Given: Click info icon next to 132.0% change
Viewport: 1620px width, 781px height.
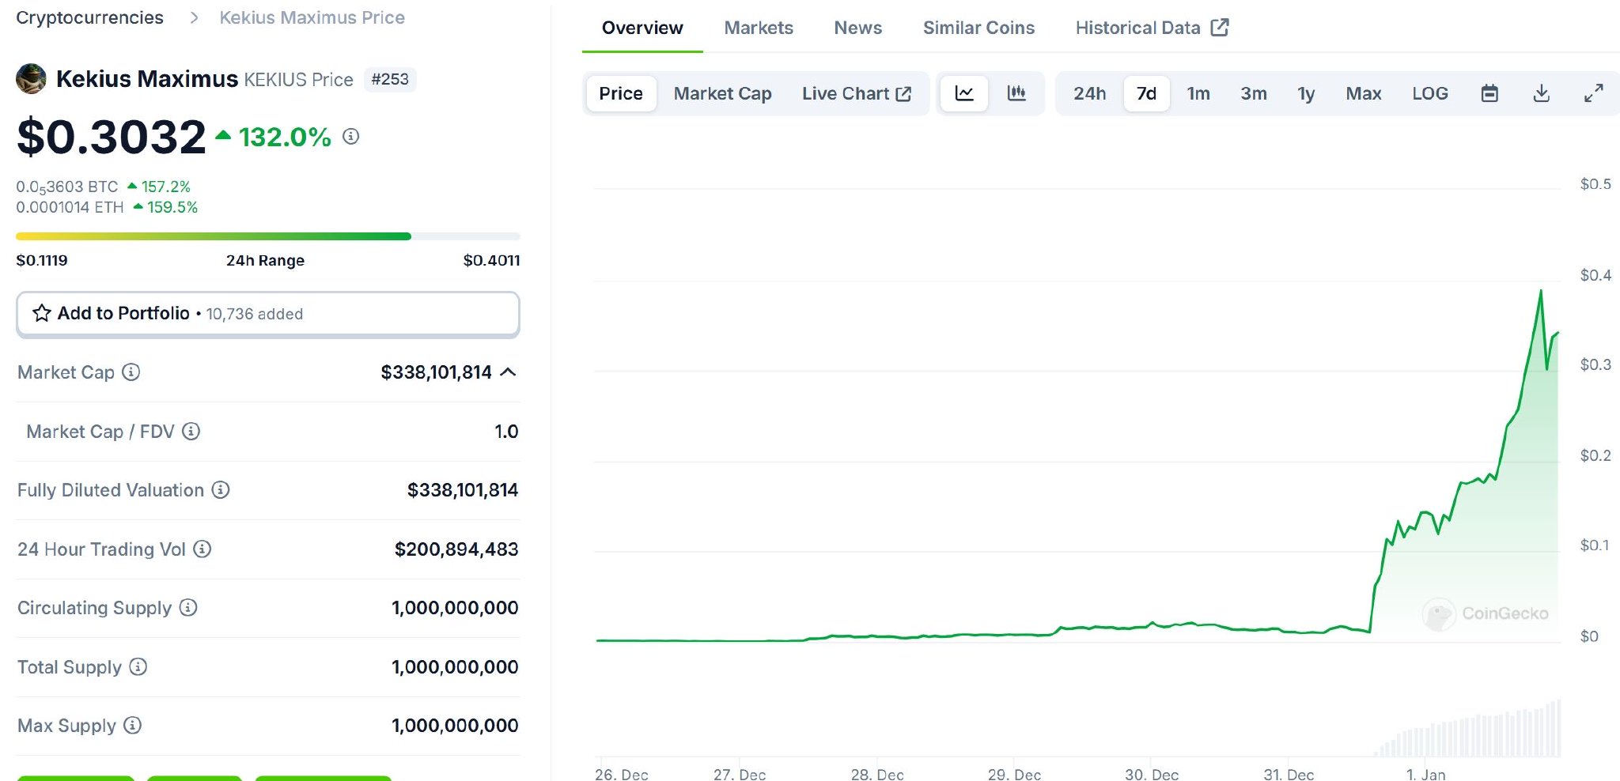Looking at the screenshot, I should [x=350, y=137].
